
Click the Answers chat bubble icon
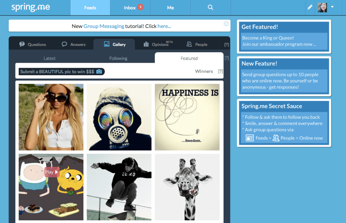[x=64, y=44]
